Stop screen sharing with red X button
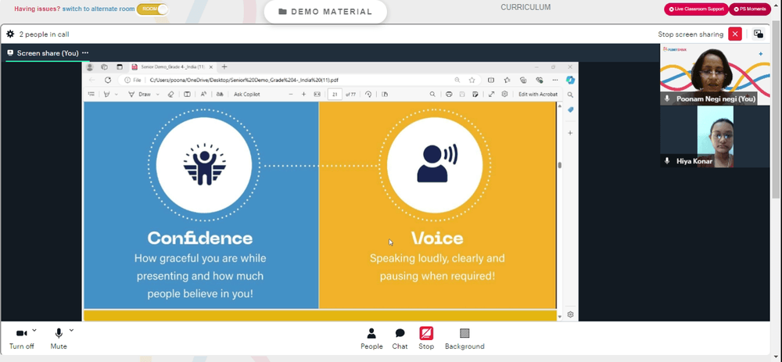Screen dimensions: 782x362 (x=734, y=34)
